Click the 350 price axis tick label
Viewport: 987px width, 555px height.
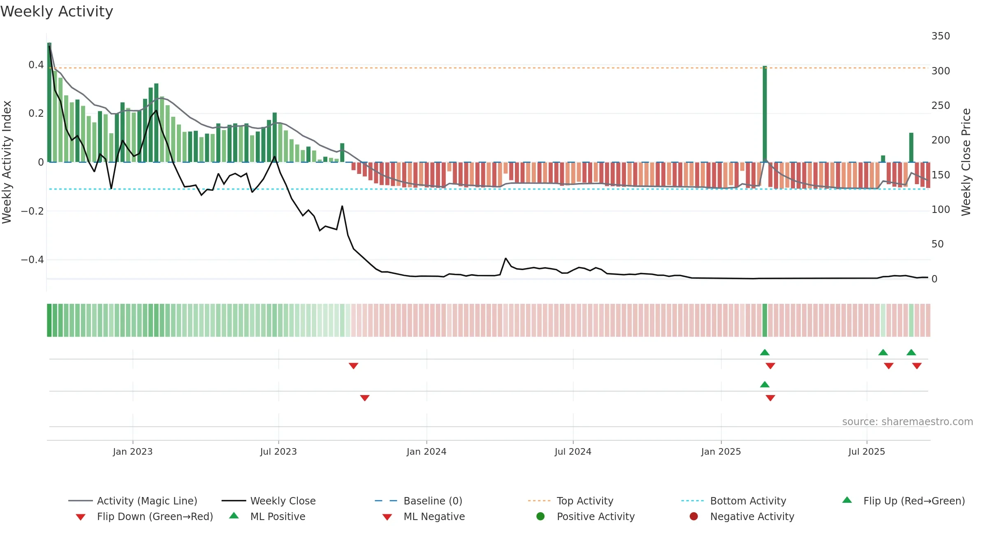[x=941, y=36]
